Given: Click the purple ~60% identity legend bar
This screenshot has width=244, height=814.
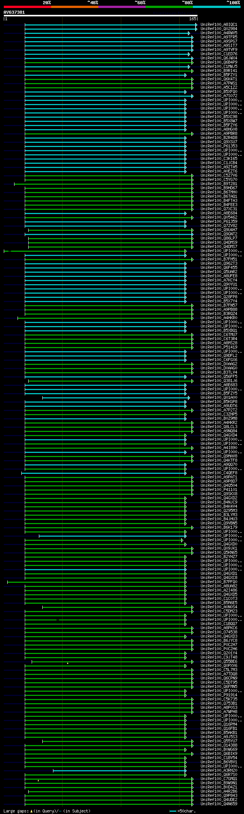Looking at the screenshot, I should pyautogui.click(x=122, y=7).
